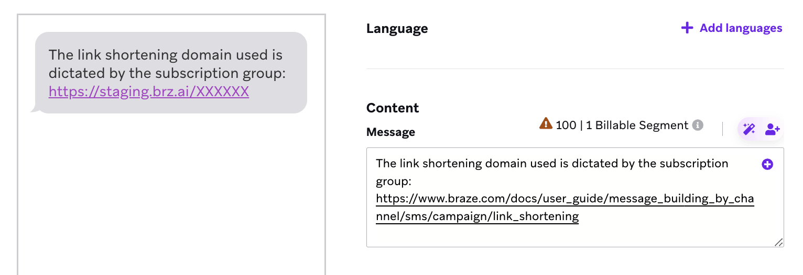Click the gray SMS preview bubble text
This screenshot has height=275, width=803.
point(165,64)
